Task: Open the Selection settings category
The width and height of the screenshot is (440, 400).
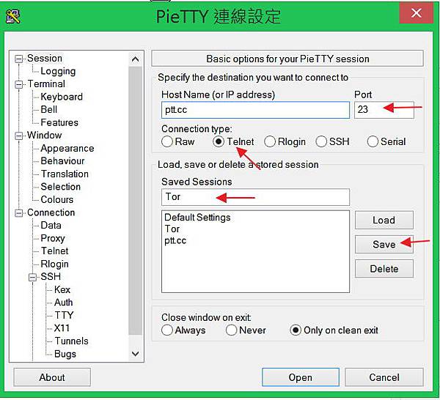Action: [x=60, y=187]
